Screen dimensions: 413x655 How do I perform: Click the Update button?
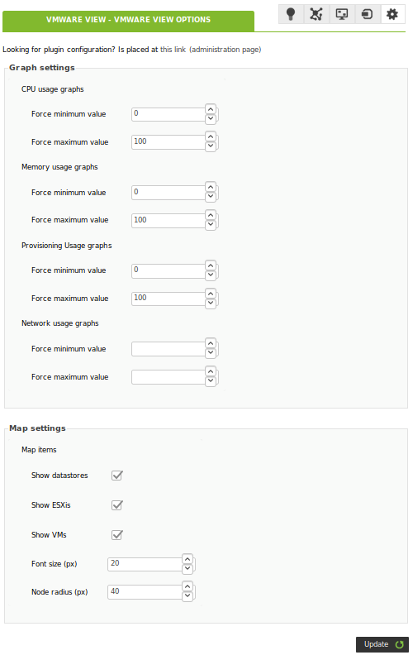(x=382, y=644)
